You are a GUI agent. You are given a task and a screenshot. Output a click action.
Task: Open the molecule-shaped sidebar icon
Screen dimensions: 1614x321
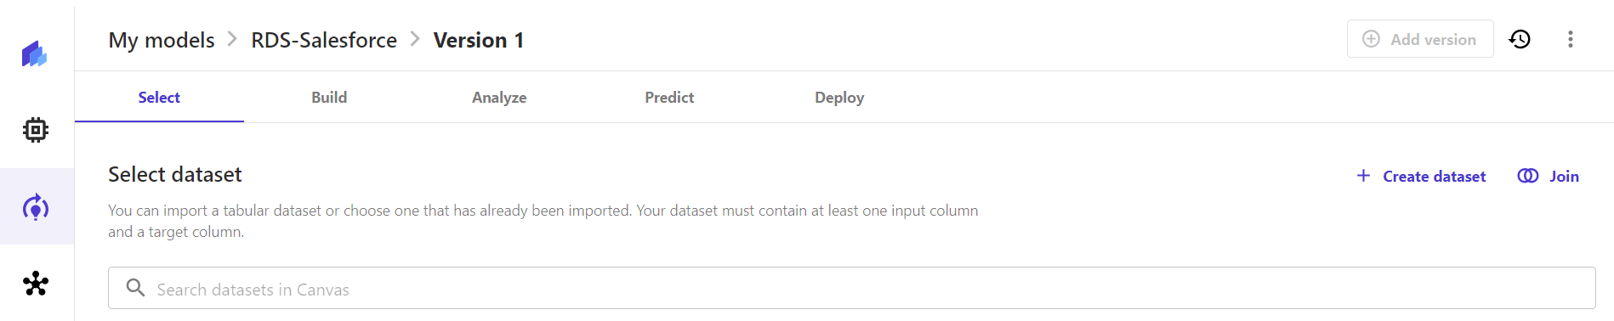[36, 284]
